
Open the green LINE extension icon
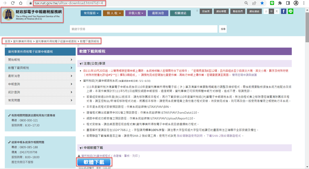click(x=272, y=3)
